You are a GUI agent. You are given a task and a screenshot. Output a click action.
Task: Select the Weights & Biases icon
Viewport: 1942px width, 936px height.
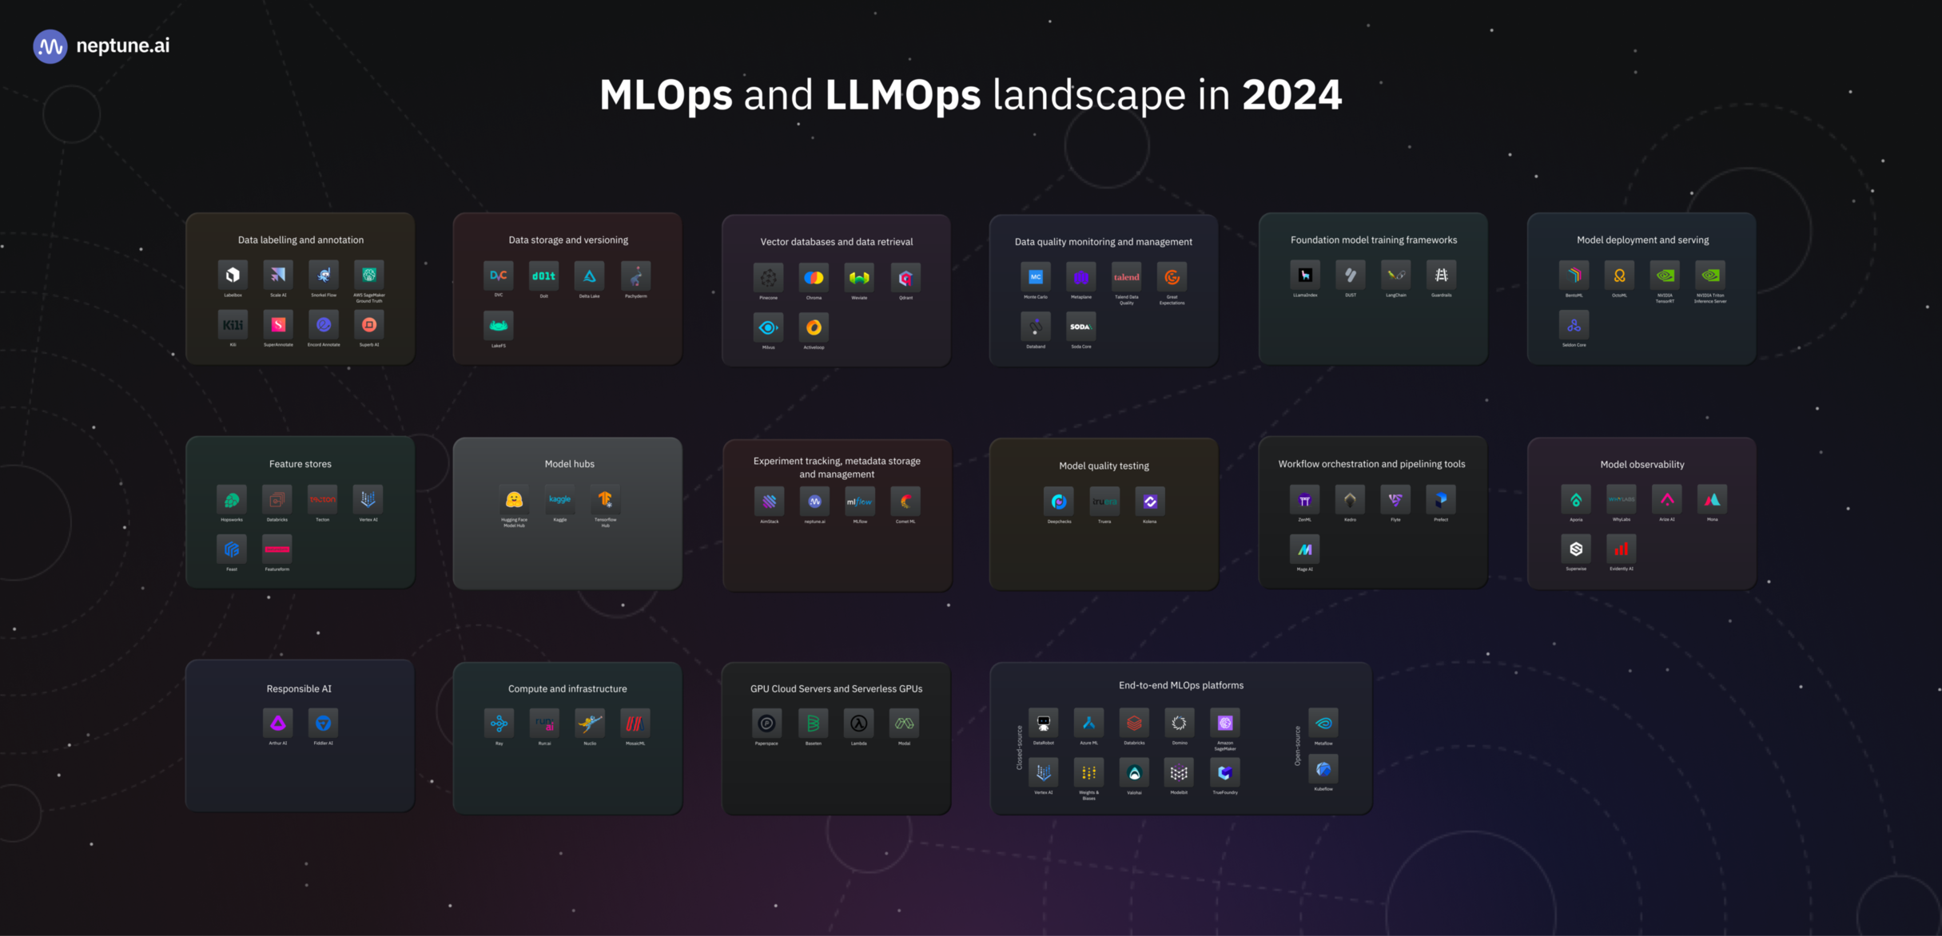click(1088, 772)
